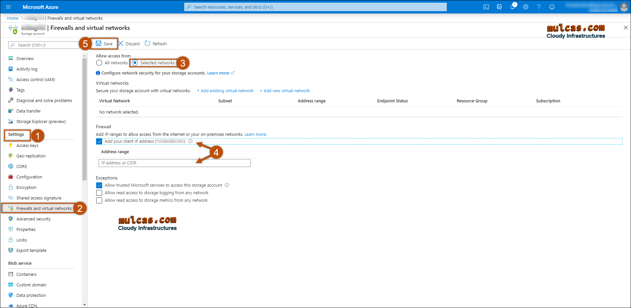Click the help question mark icon
631x308 pixels.
pos(539,7)
